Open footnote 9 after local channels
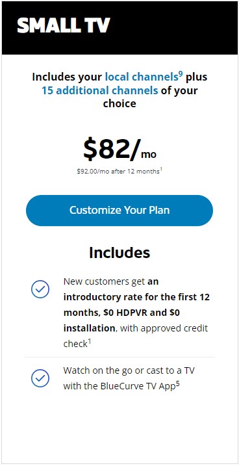The height and width of the screenshot is (466, 239). (181, 75)
